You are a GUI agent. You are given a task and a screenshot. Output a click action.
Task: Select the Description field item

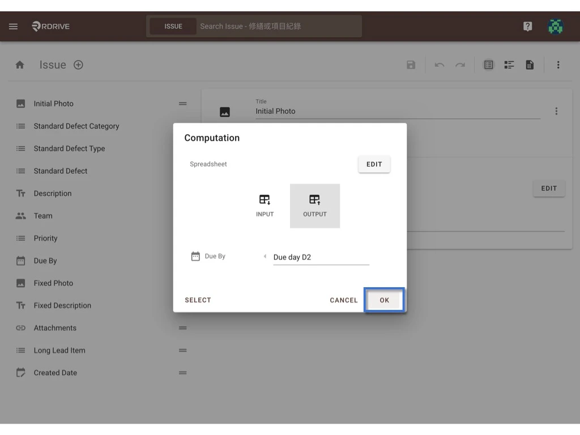point(53,194)
